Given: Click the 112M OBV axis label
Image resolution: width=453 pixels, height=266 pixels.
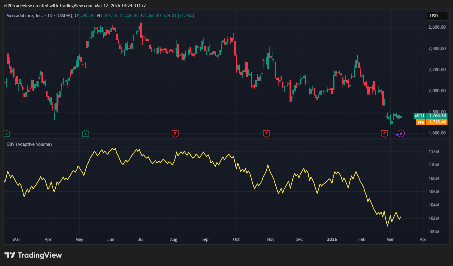Looking at the screenshot, I should [x=434, y=152].
